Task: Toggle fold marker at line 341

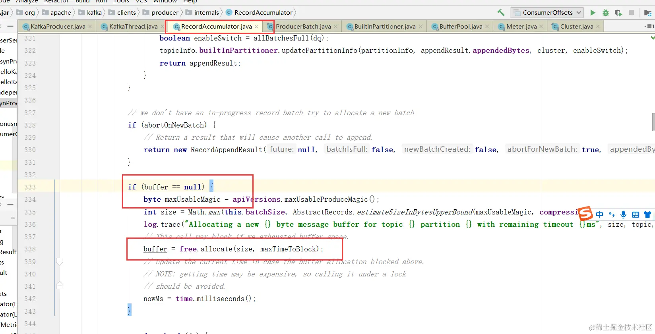Action: click(60, 286)
